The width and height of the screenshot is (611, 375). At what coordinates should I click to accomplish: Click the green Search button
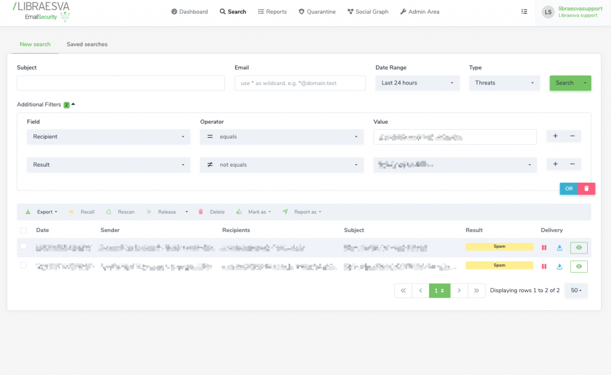click(x=564, y=83)
